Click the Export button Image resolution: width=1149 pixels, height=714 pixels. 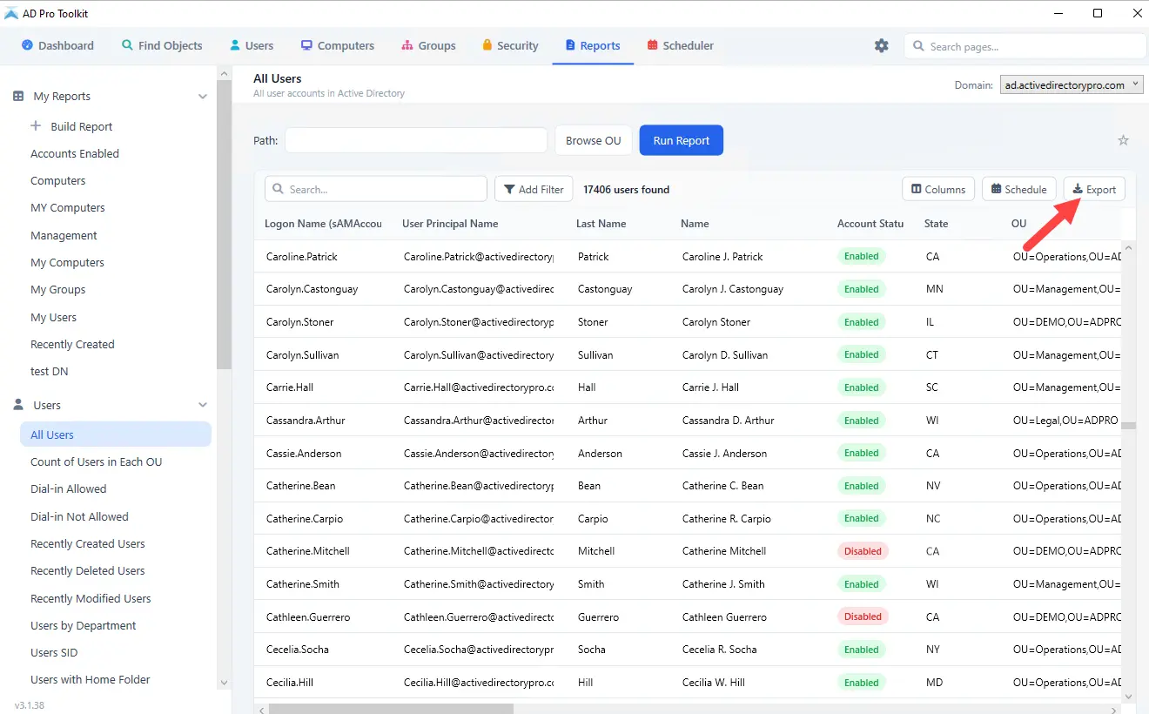pyautogui.click(x=1094, y=189)
